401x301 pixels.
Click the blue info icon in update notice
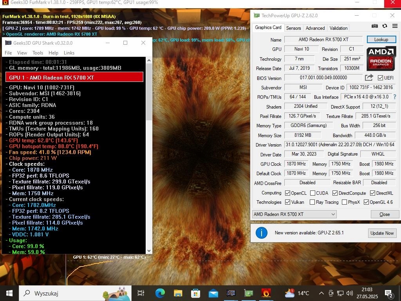click(x=261, y=233)
